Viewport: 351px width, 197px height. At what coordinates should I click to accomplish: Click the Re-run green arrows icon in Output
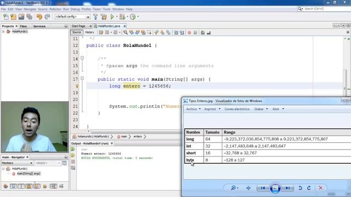pos(73,149)
